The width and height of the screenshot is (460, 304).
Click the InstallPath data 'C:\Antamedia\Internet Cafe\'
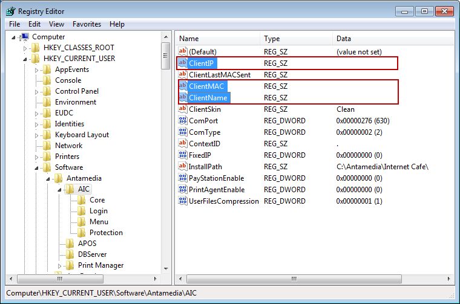point(383,167)
